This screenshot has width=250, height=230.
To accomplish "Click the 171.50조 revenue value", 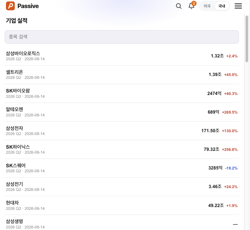I will pos(210,131).
